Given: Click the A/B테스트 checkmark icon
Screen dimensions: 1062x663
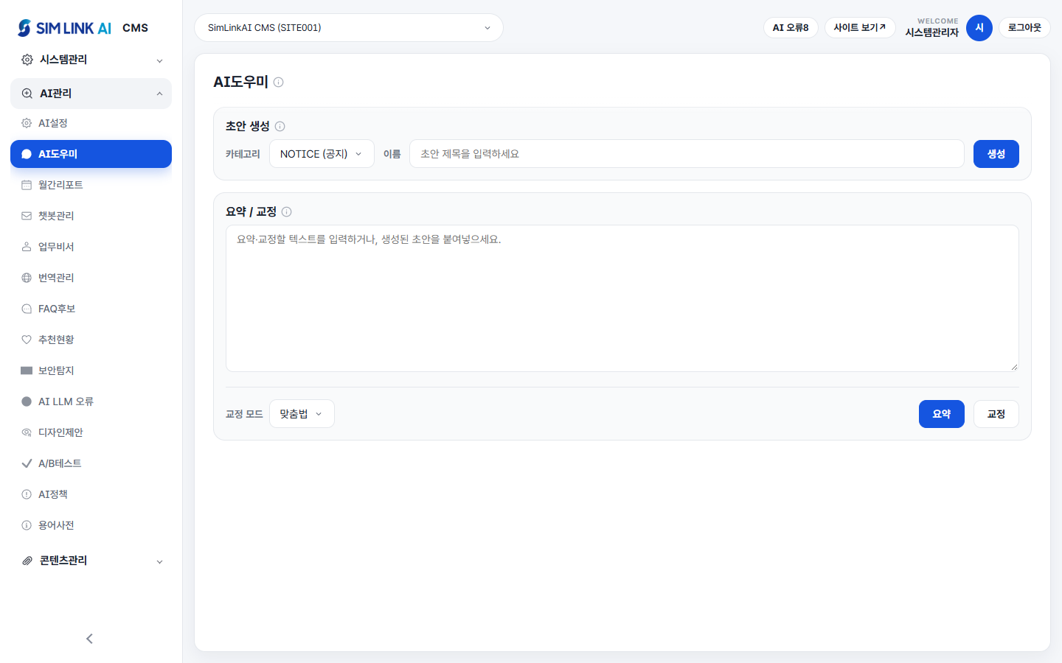Looking at the screenshot, I should (x=27, y=463).
